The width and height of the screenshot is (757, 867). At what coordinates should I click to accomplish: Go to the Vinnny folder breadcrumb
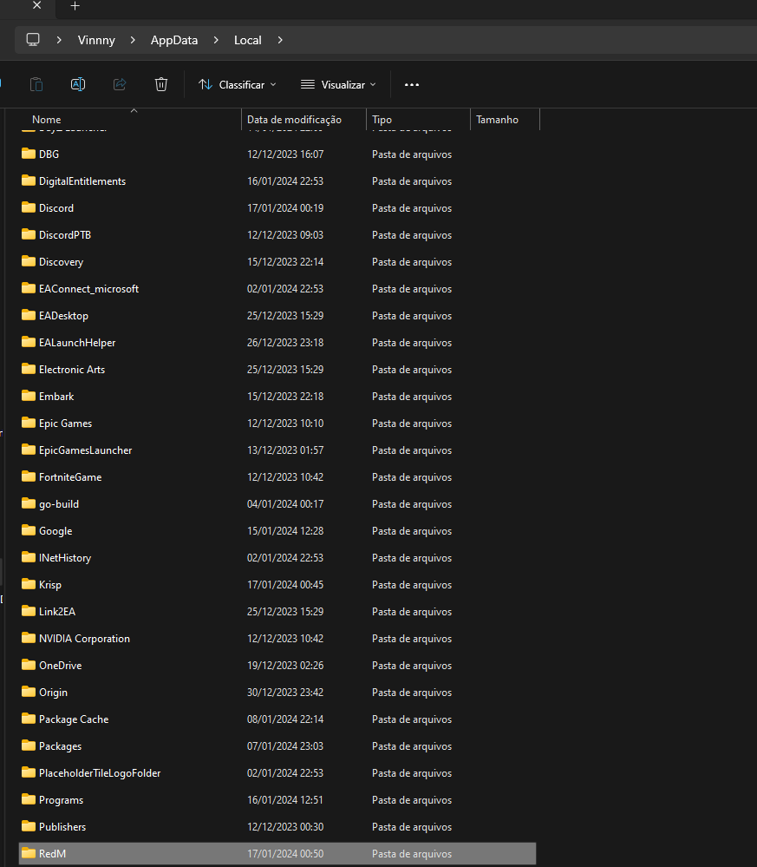(96, 40)
